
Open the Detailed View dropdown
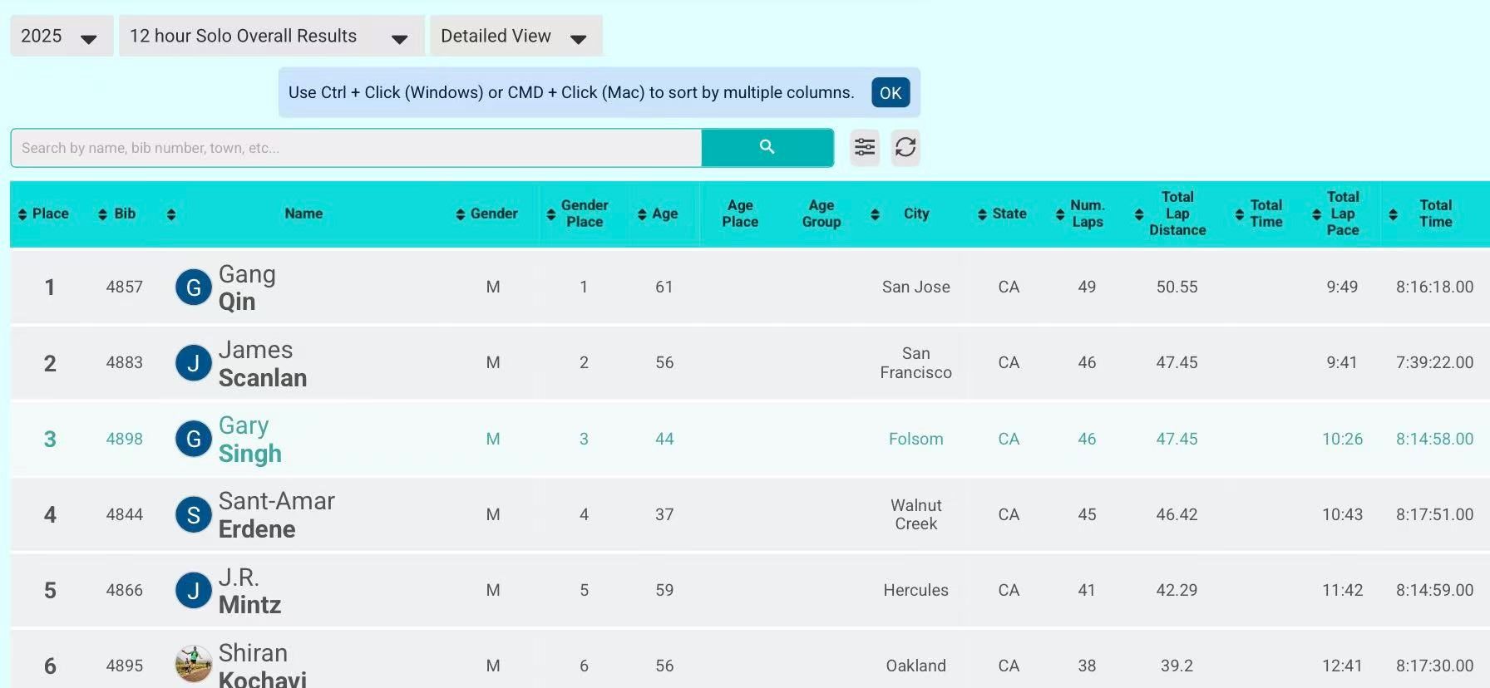[x=515, y=37]
